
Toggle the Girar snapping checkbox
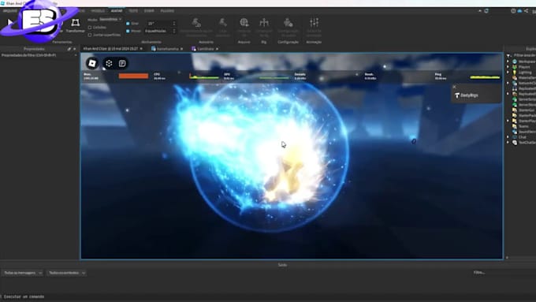click(x=128, y=24)
